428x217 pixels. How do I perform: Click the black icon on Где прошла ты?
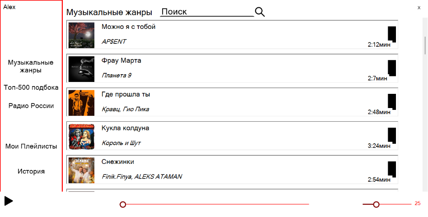point(392,102)
